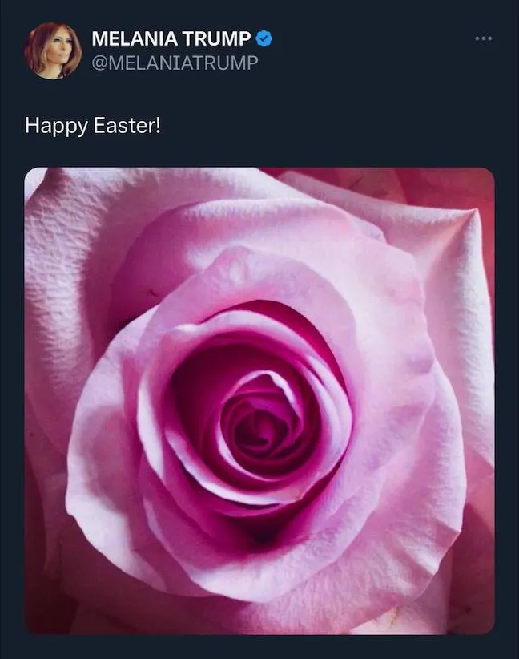The width and height of the screenshot is (519, 659).
Task: Select the "Happy Easter!" post text
Action: 93,126
